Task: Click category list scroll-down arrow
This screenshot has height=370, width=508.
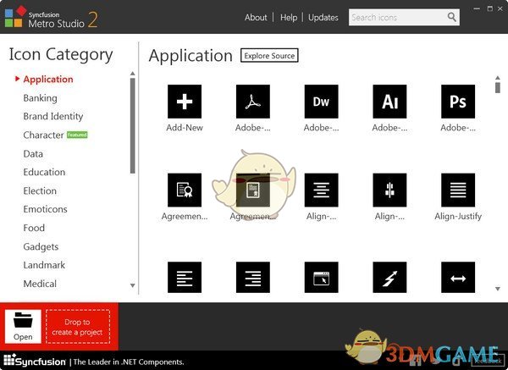Action: 133,285
